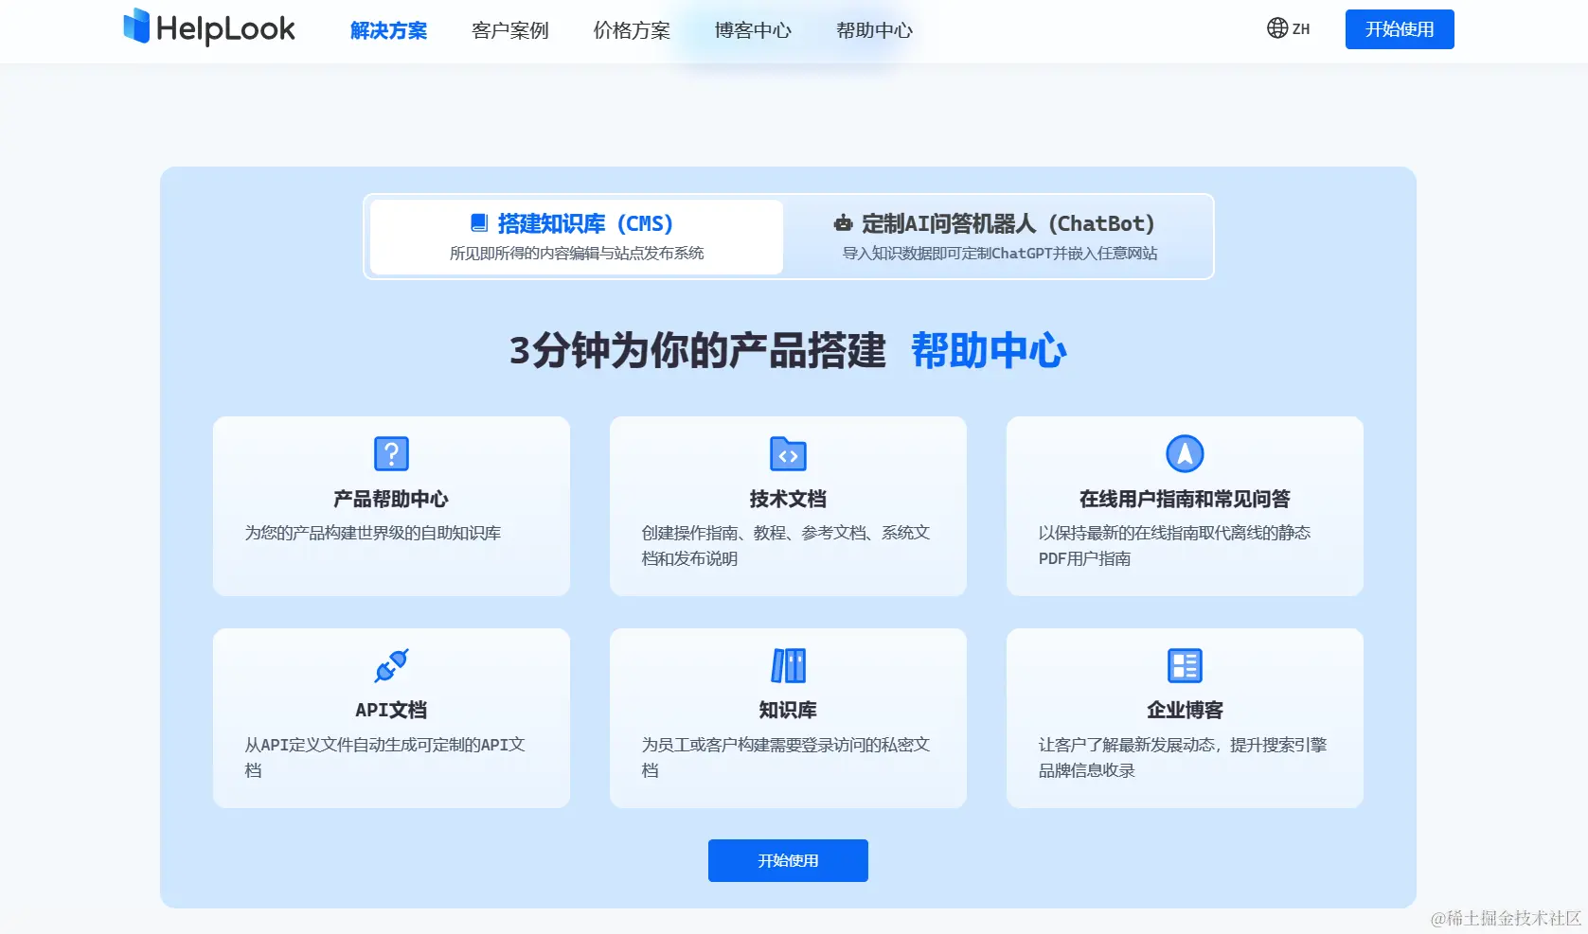Select the 技术文档 card title
Screen dimensions: 1588x934
[x=788, y=499]
